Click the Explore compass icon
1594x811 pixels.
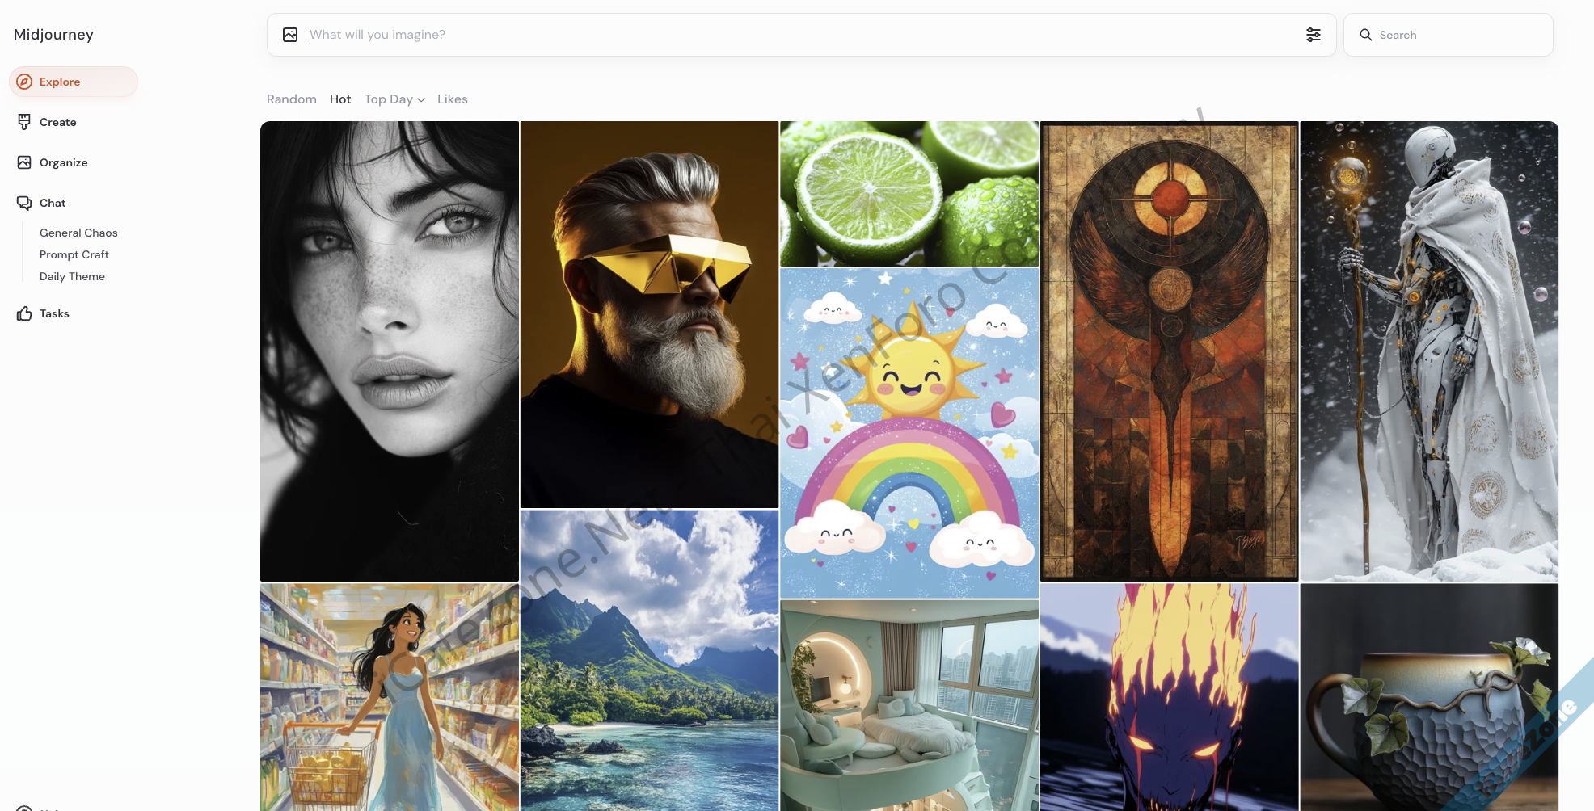25,82
